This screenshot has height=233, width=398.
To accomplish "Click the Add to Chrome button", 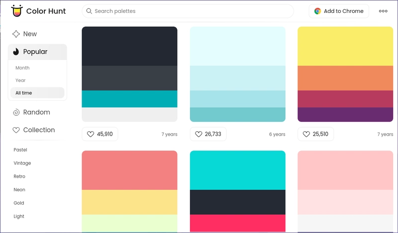I will point(339,11).
